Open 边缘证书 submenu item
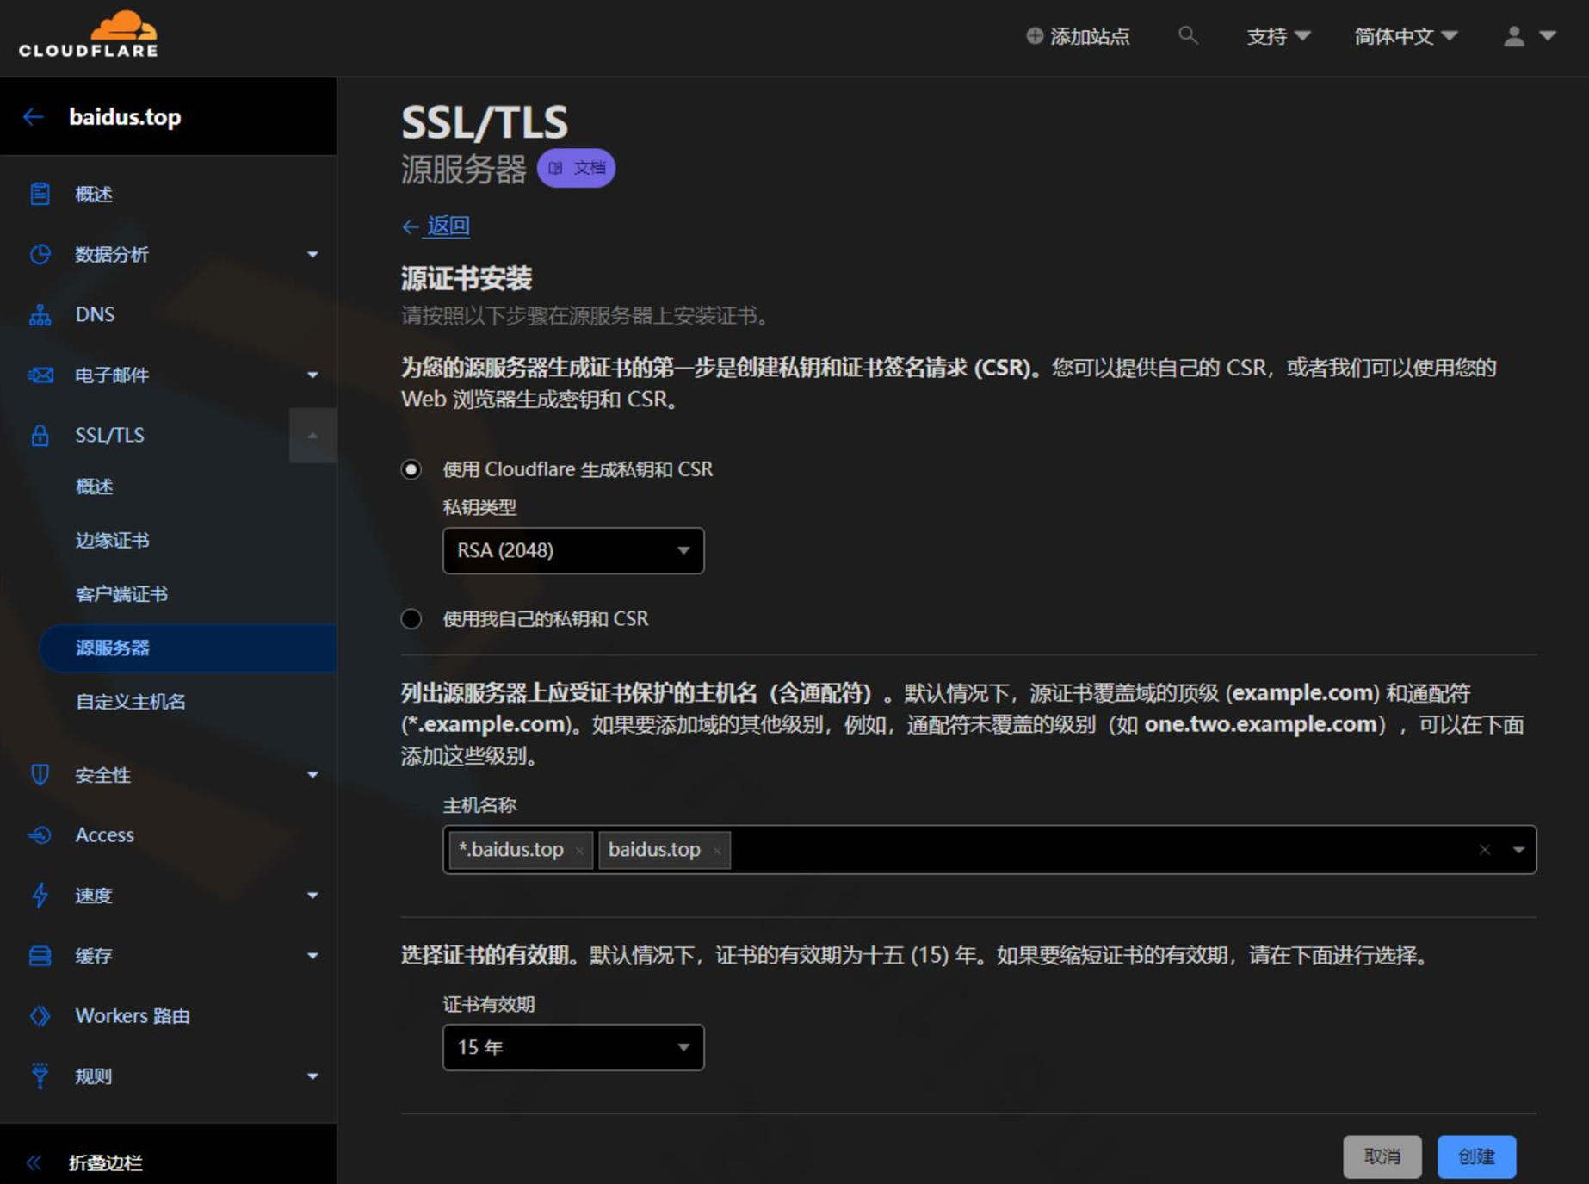 [x=112, y=540]
